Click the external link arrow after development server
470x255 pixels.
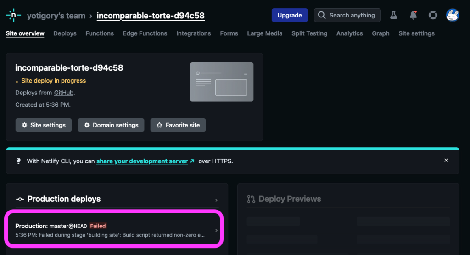click(192, 161)
